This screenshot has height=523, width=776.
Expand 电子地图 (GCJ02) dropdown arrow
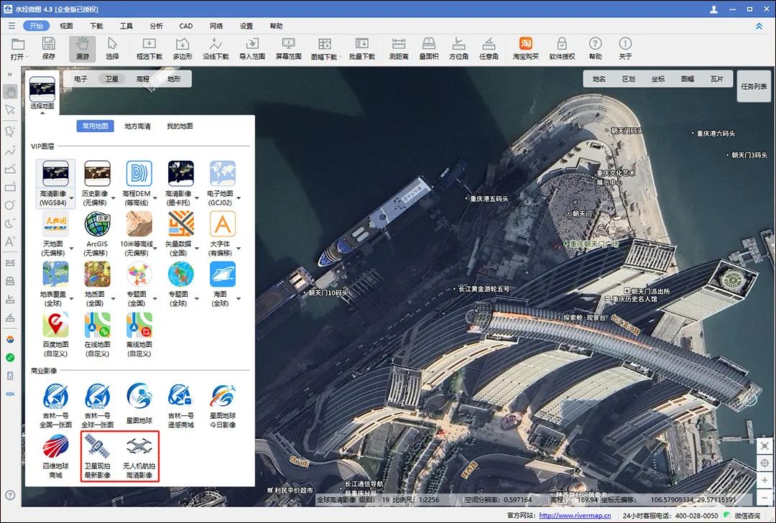point(239,198)
